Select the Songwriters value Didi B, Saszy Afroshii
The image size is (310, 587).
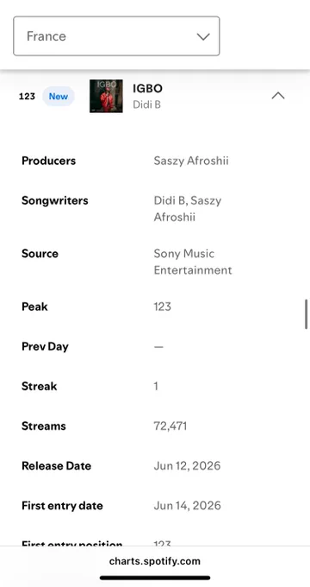tap(188, 209)
